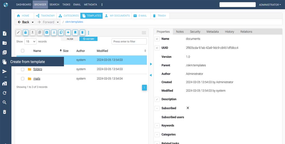Click the new folder icon in the sidebar
Screen dimensions: 285x144
(x=4, y=43)
